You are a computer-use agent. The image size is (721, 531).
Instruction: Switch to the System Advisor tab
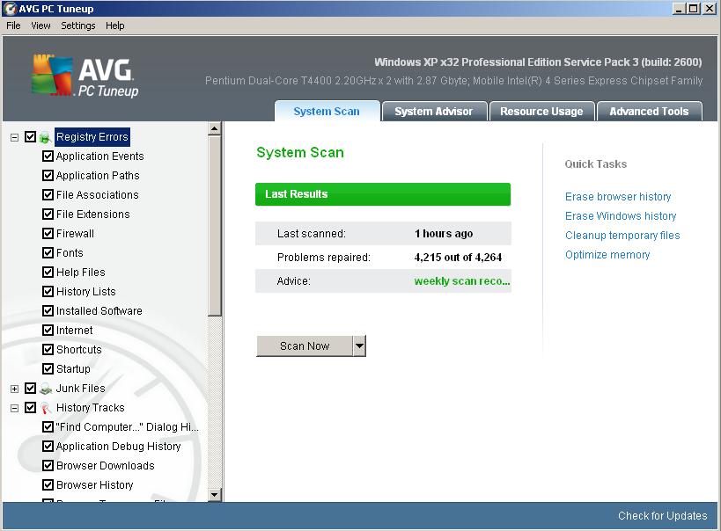pyautogui.click(x=434, y=111)
